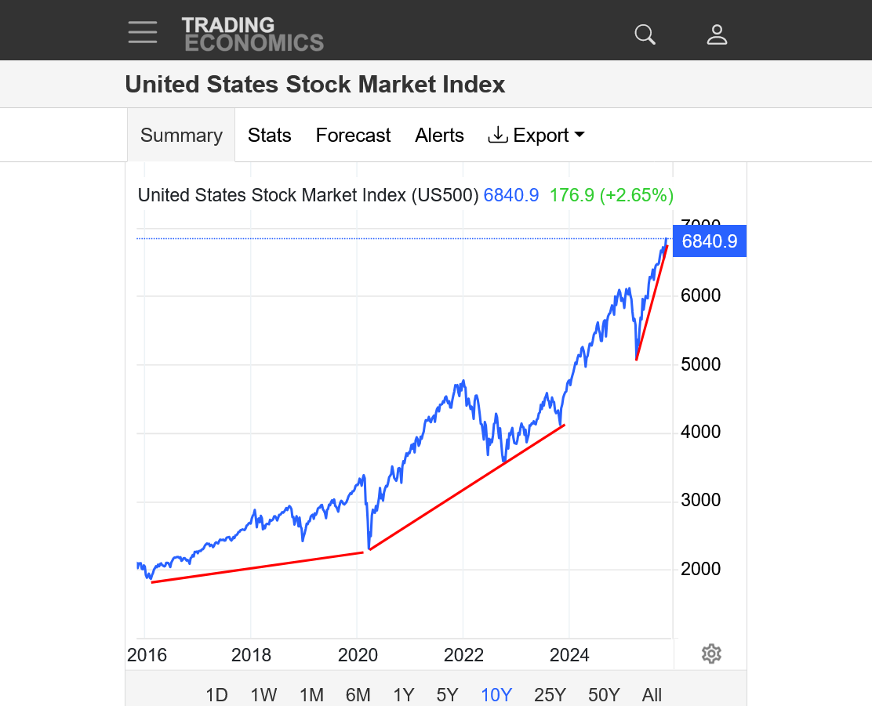The height and width of the screenshot is (706, 872).
Task: Click the Trading Economics logo
Action: click(252, 34)
